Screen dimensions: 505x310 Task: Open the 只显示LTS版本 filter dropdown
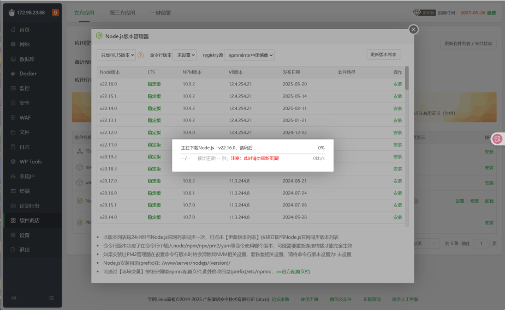coord(116,55)
